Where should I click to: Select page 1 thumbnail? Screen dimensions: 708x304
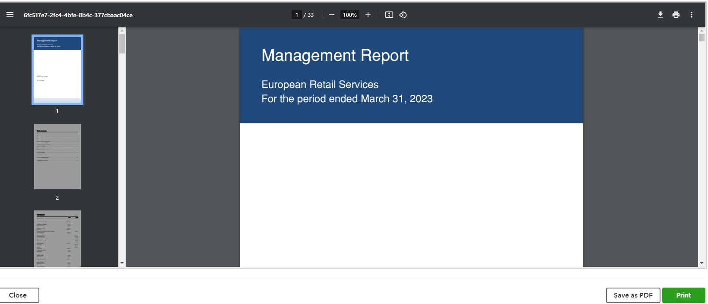tap(57, 70)
